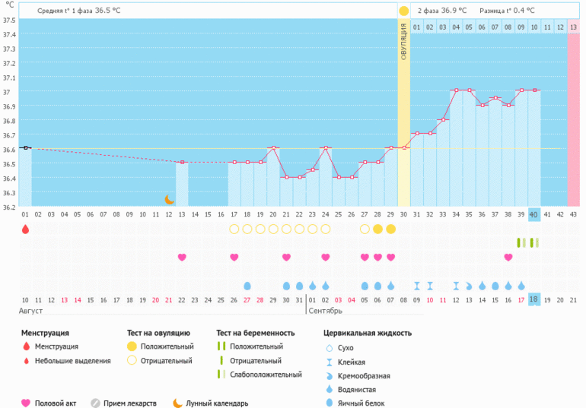Click the weak positive pregnancy test on day 40

[x=534, y=242]
